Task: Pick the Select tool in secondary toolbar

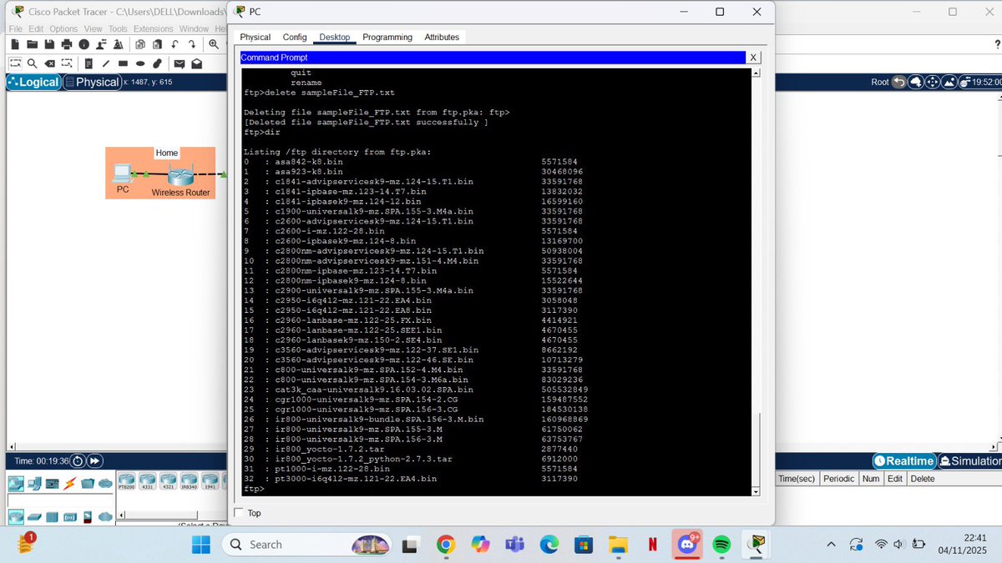Action: [15, 63]
